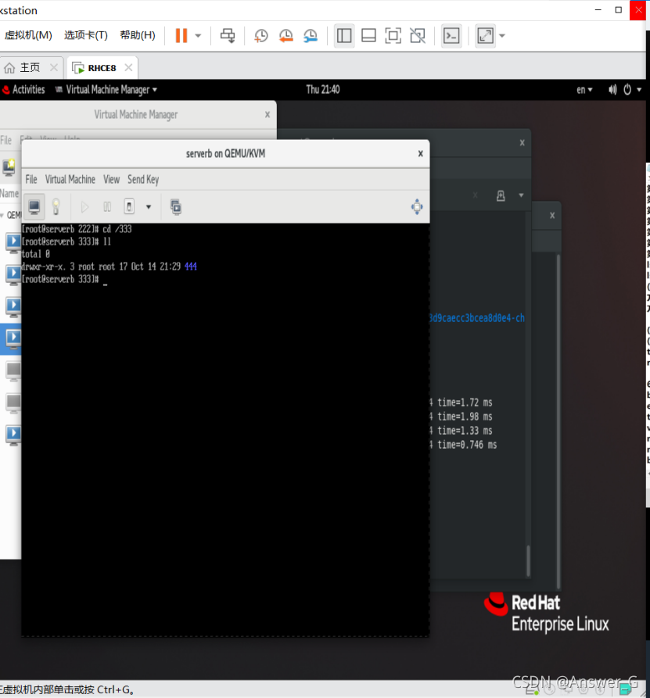Click the serverb Run button
Viewport: 650px width, 698px height.
point(84,206)
